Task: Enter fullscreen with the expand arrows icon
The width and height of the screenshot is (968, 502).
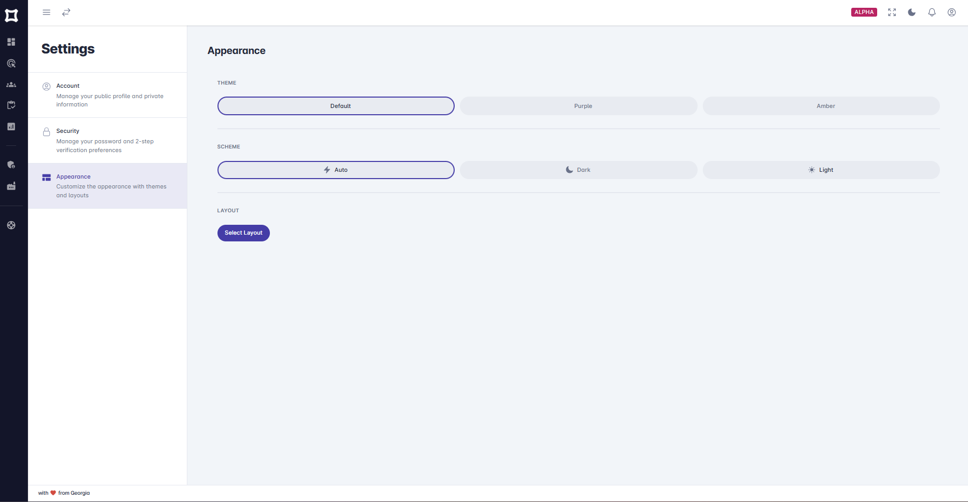Action: coord(892,12)
